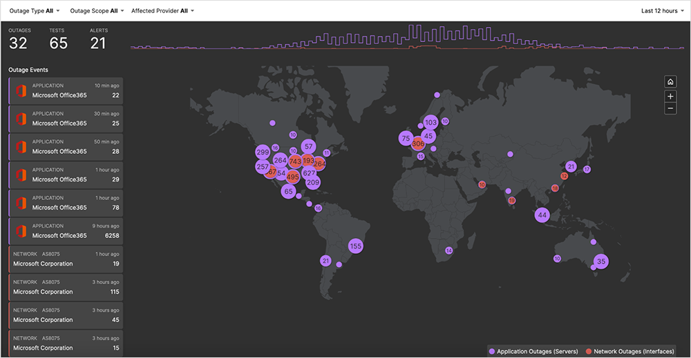The height and width of the screenshot is (358, 691).
Task: Click the 103 outage cluster in Europe
Action: coord(430,122)
